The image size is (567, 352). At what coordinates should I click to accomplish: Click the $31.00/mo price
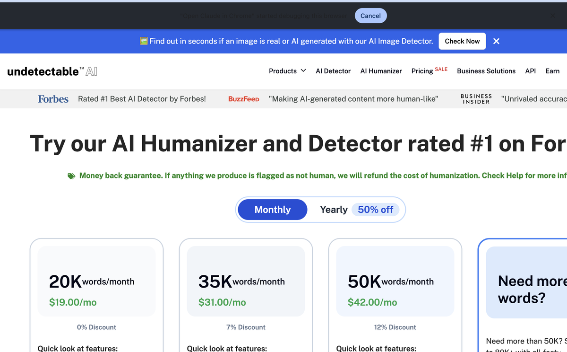coord(222,302)
